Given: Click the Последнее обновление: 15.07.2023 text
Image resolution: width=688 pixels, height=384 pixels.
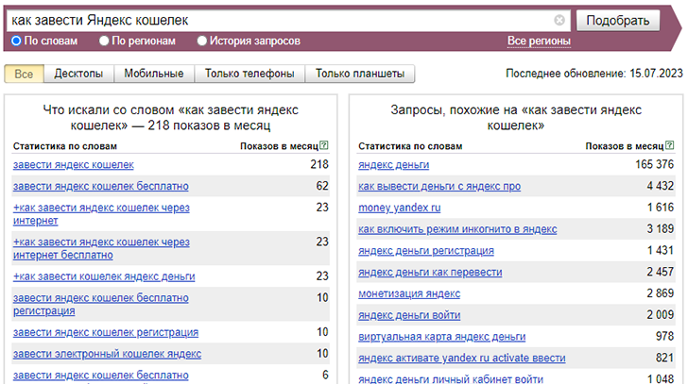Looking at the screenshot, I should pyautogui.click(x=594, y=74).
